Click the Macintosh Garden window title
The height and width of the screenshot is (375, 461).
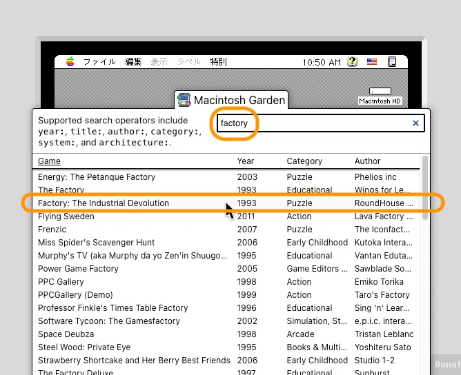pos(239,100)
